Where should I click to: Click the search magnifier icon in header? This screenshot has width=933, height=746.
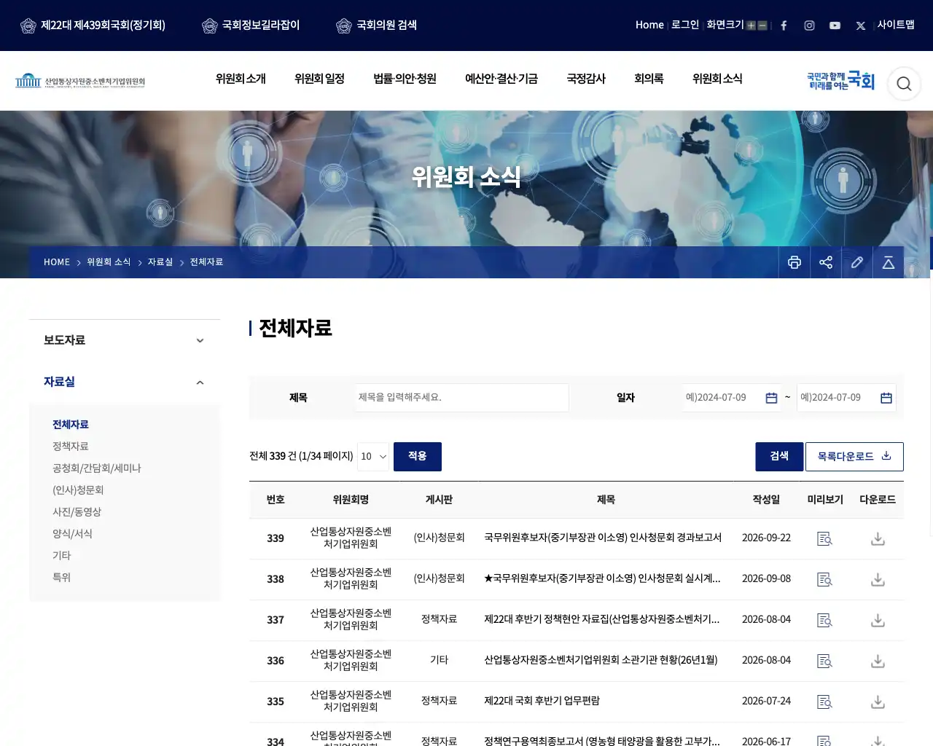coord(904,84)
